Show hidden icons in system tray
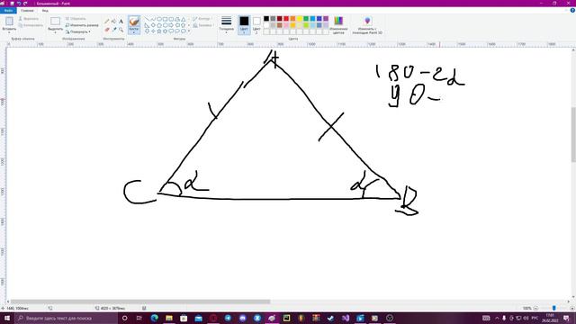576x324 pixels. pos(497,318)
